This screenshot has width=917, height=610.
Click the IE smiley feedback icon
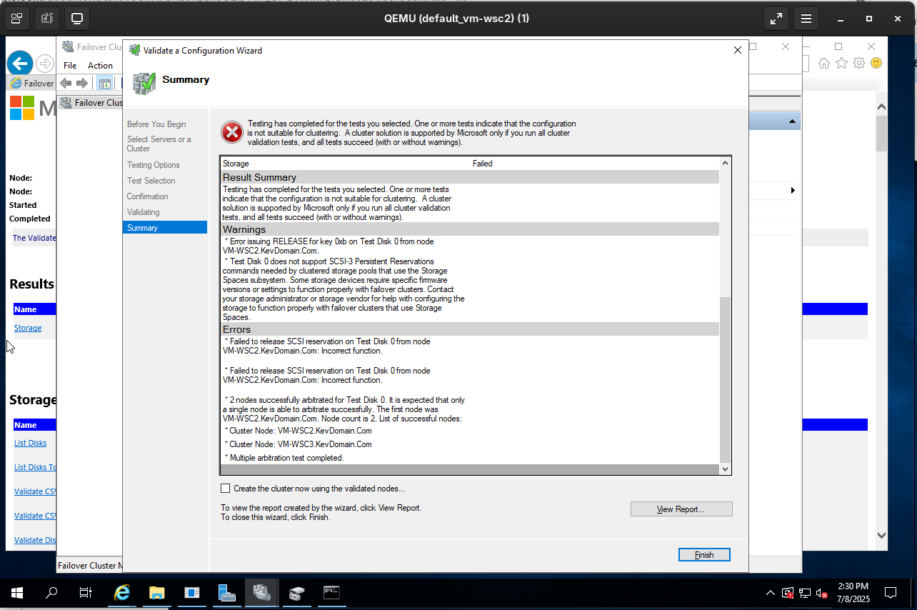pos(876,64)
